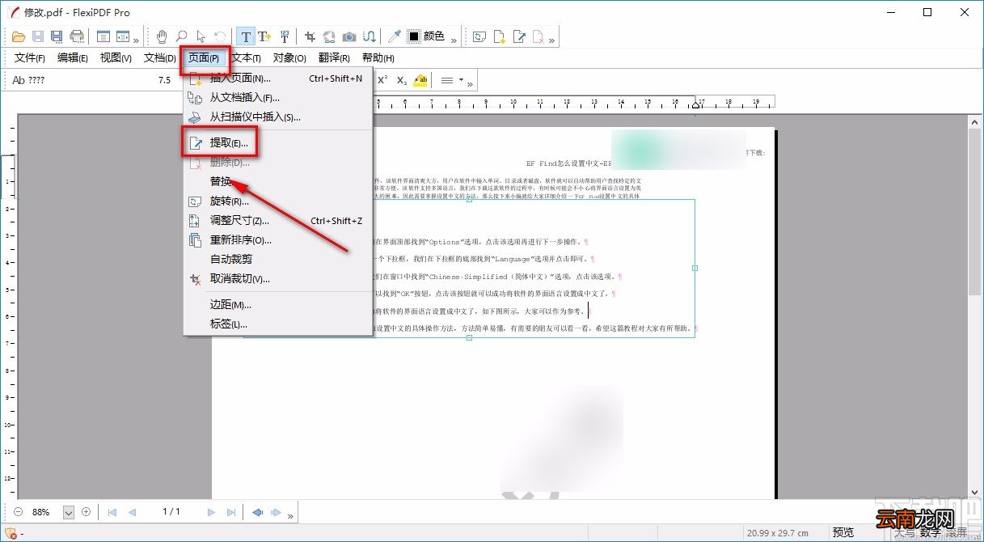Viewport: 984px width, 542px height.
Task: Click the black color swatch
Action: pyautogui.click(x=414, y=36)
